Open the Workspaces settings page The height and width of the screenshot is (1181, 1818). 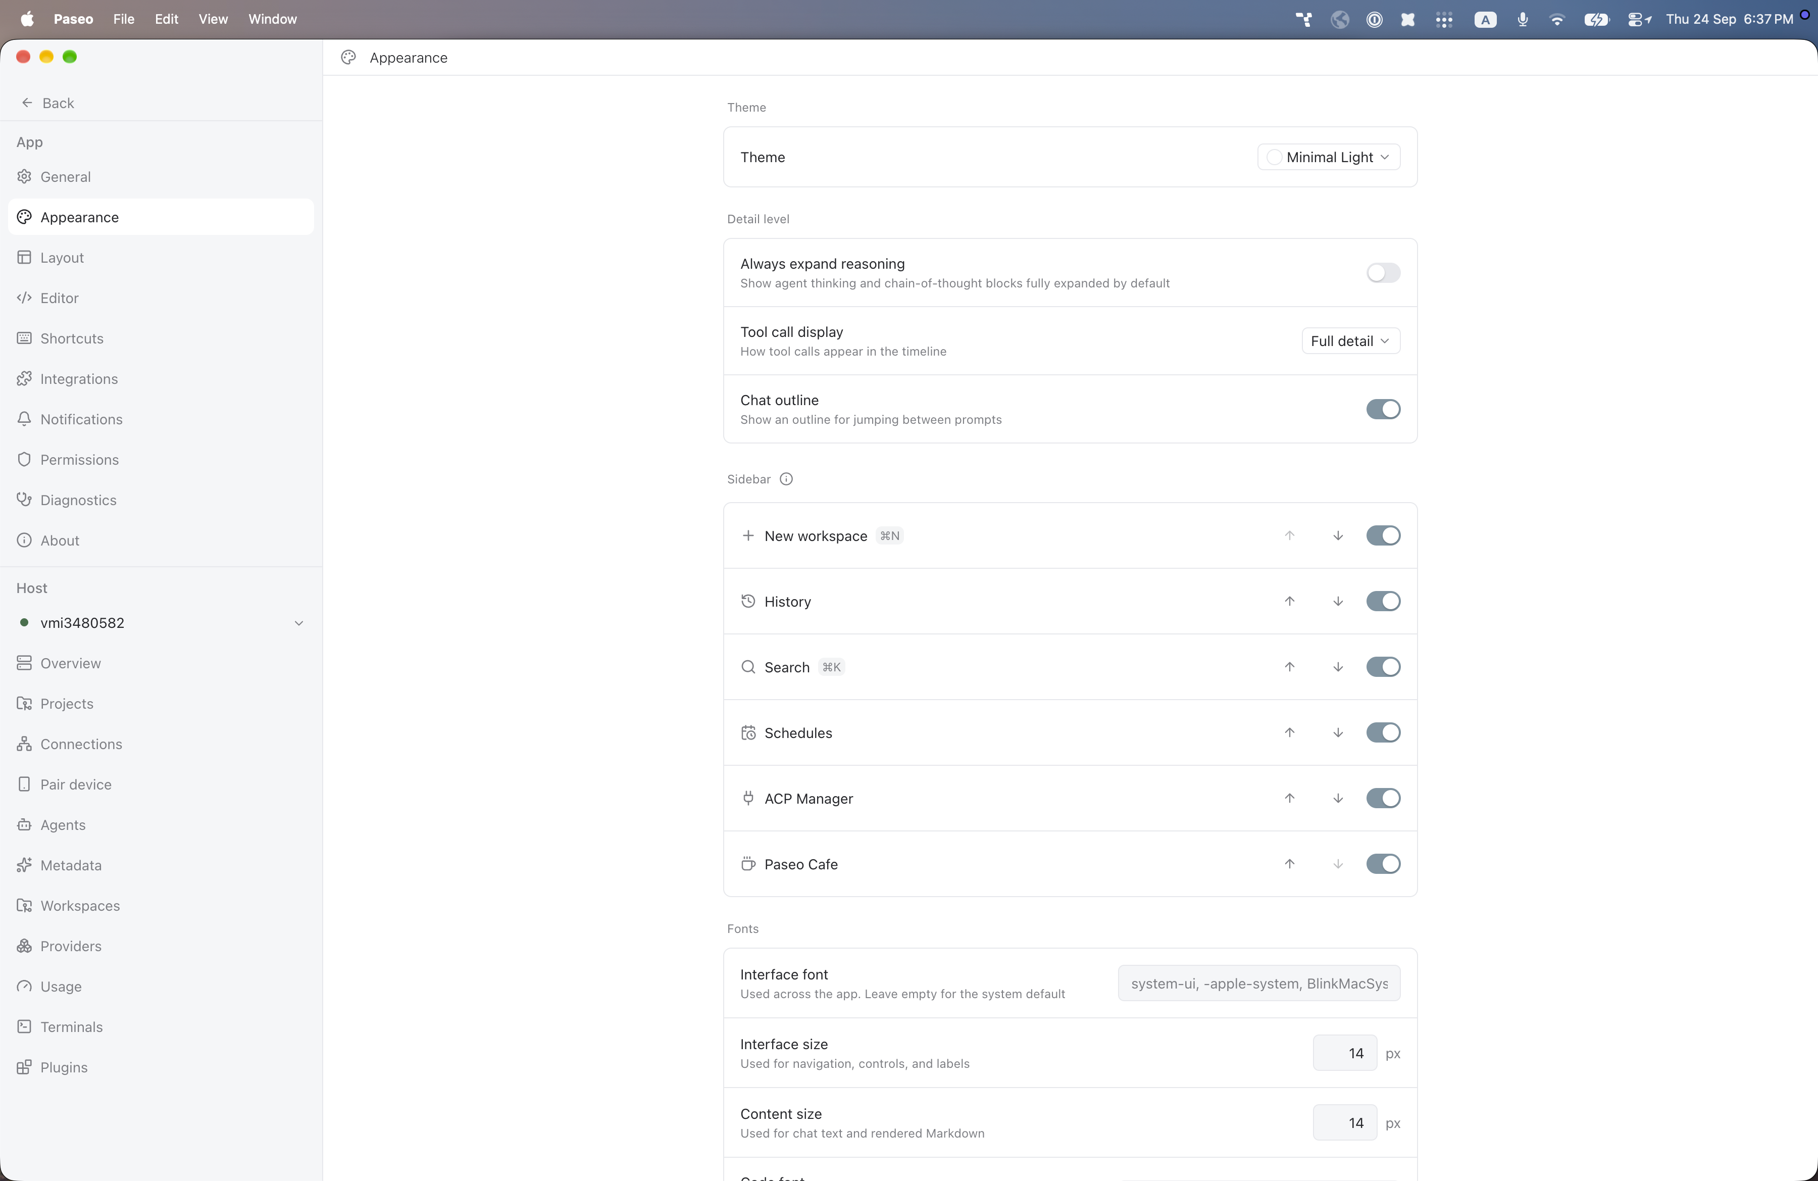point(161,906)
